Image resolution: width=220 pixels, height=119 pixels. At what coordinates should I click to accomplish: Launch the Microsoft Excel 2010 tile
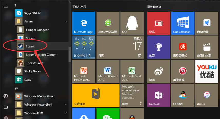[132, 71]
